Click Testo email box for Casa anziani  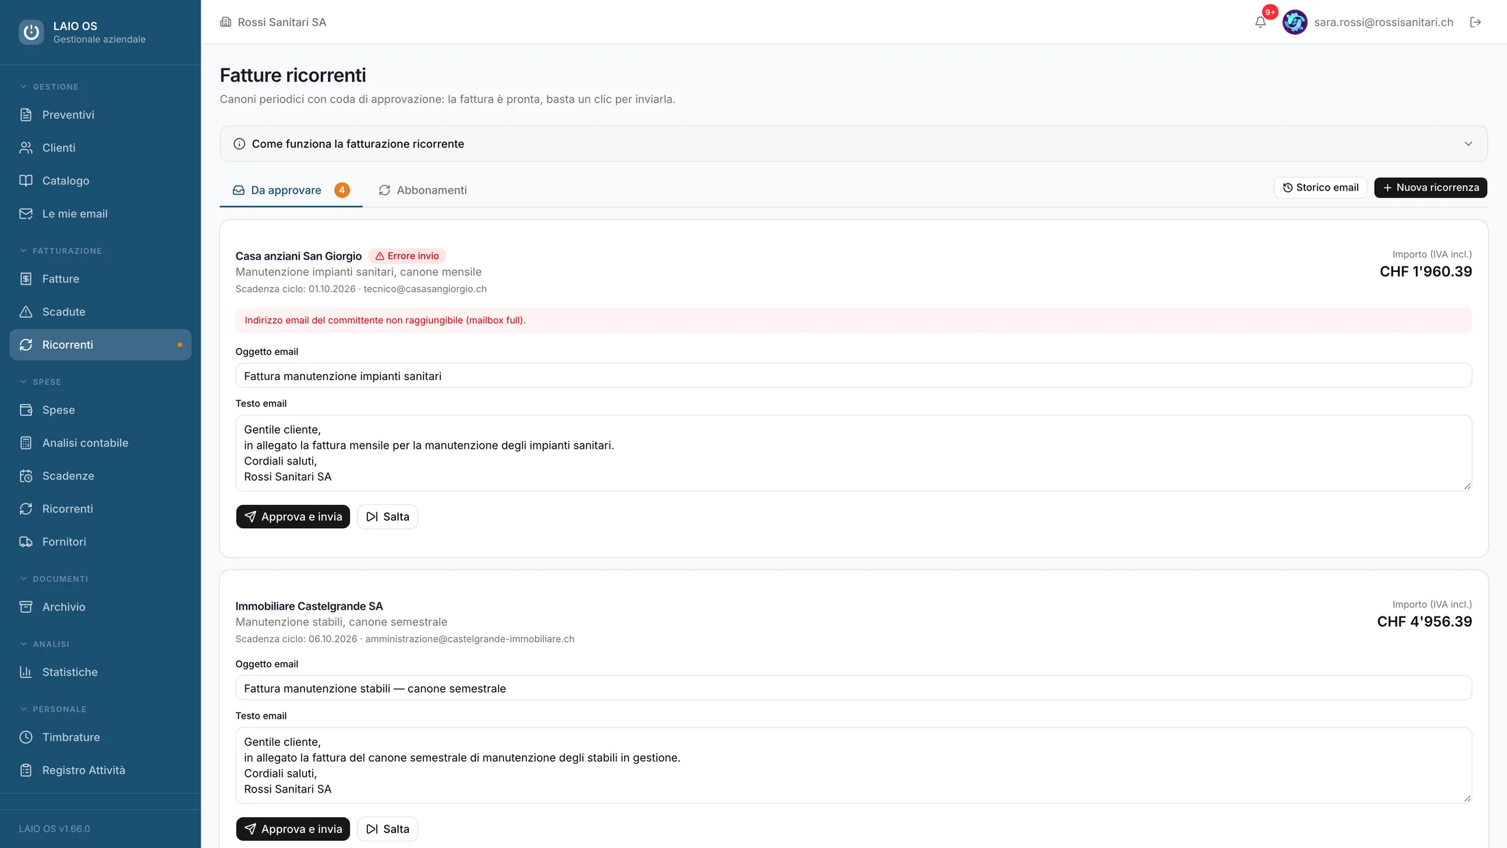(854, 453)
